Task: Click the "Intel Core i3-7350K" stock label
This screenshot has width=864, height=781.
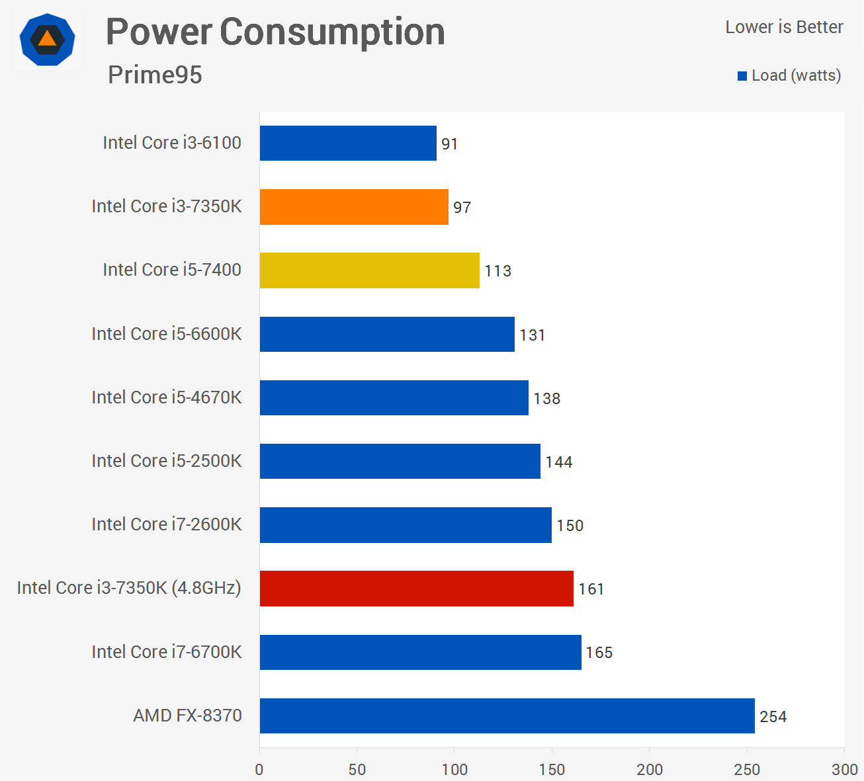Action: (x=167, y=206)
